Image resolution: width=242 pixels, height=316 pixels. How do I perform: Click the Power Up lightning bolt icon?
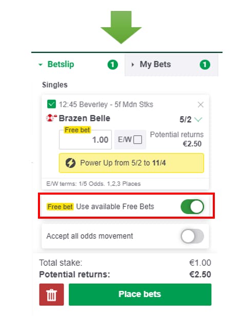[70, 163]
